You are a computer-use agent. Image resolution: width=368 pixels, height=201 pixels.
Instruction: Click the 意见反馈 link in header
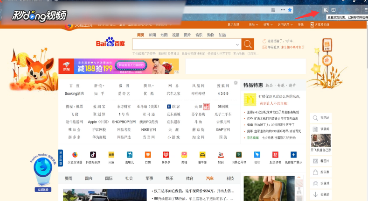tap(233, 25)
